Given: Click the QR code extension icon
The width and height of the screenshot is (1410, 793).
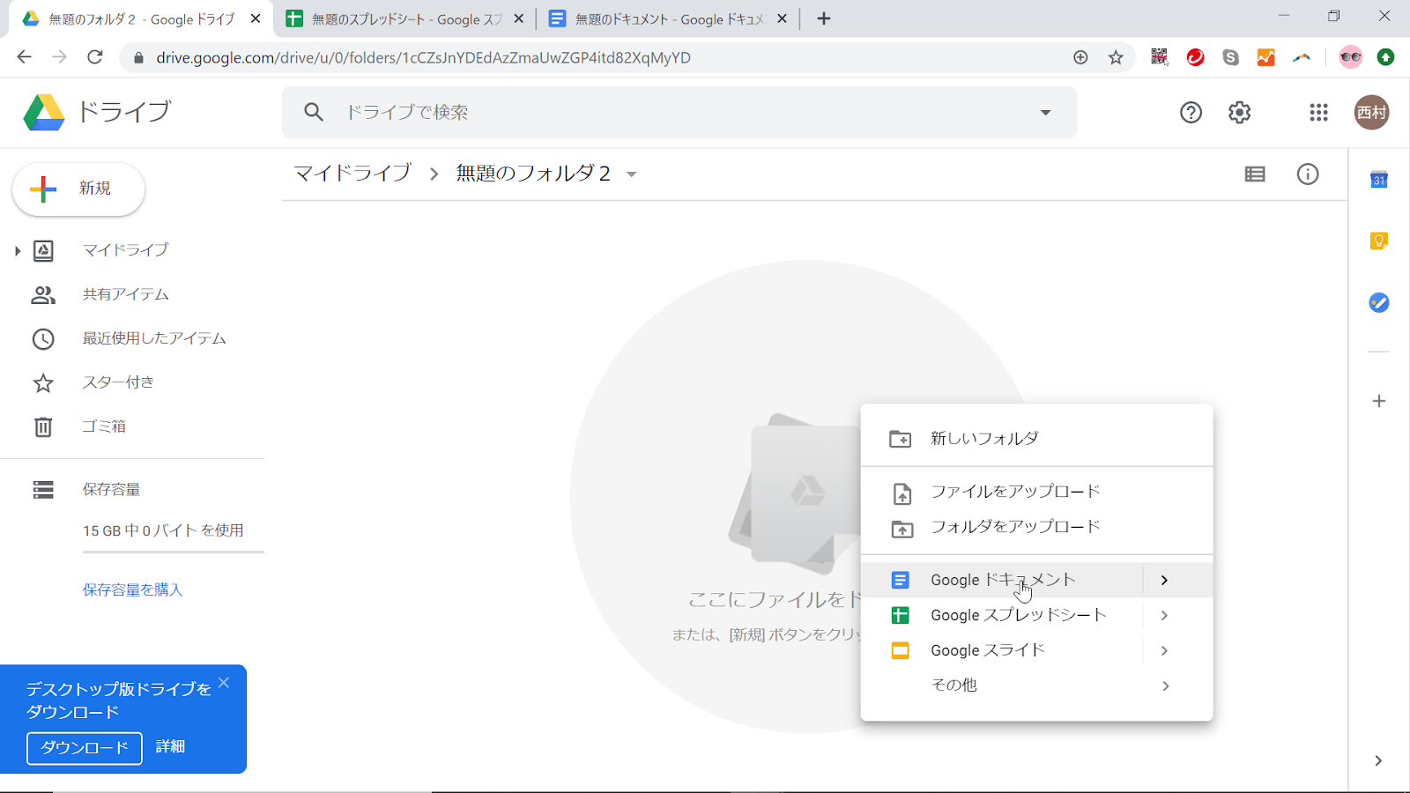Looking at the screenshot, I should click(x=1160, y=57).
